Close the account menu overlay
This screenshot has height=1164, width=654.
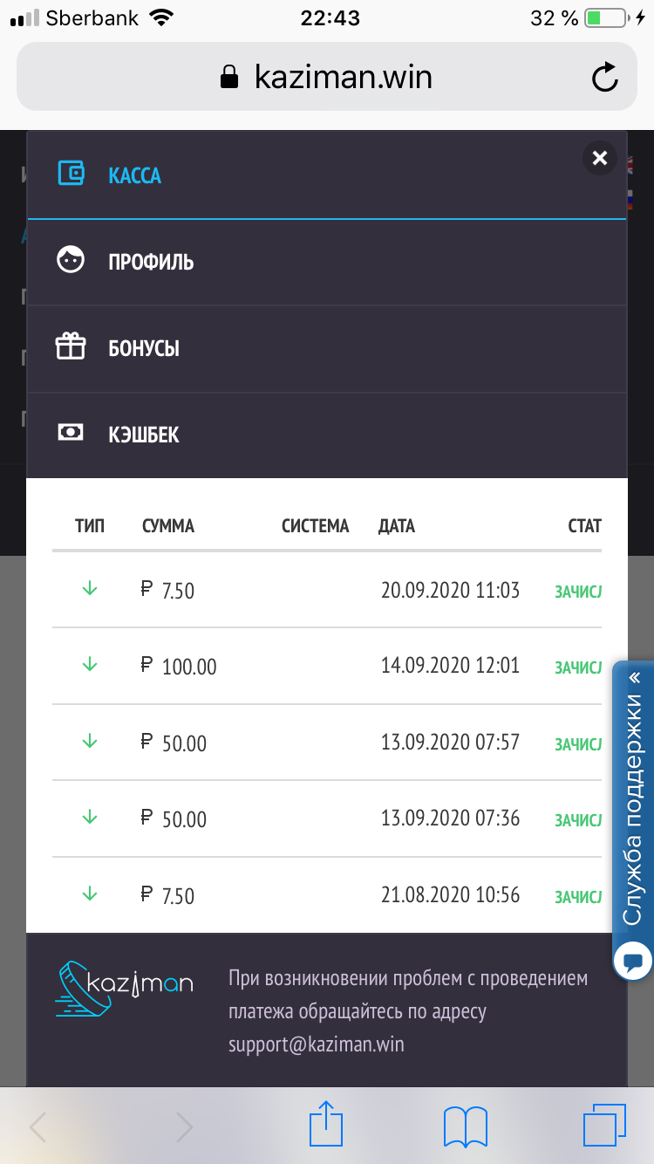pyautogui.click(x=599, y=158)
